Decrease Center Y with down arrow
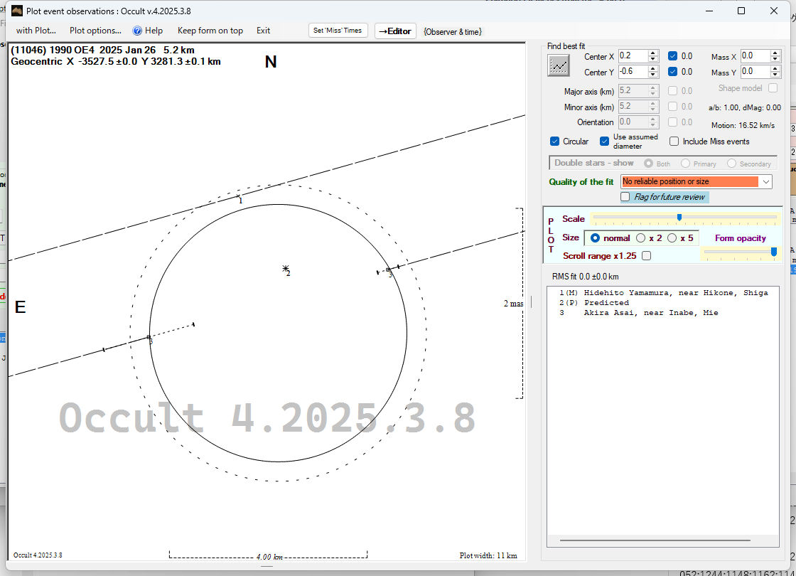Screen dimensions: 796x576 (653, 75)
